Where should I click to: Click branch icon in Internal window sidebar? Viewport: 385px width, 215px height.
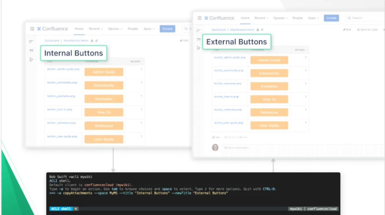point(31,60)
